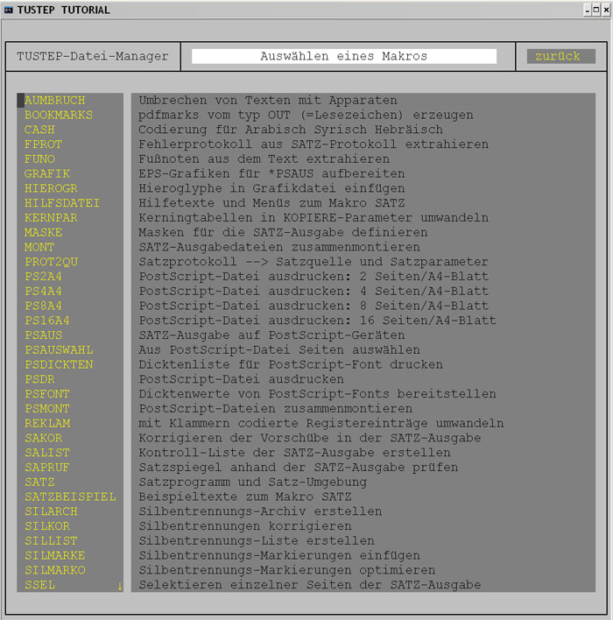
Task: Pick the GRAFIK macro
Action: point(46,174)
